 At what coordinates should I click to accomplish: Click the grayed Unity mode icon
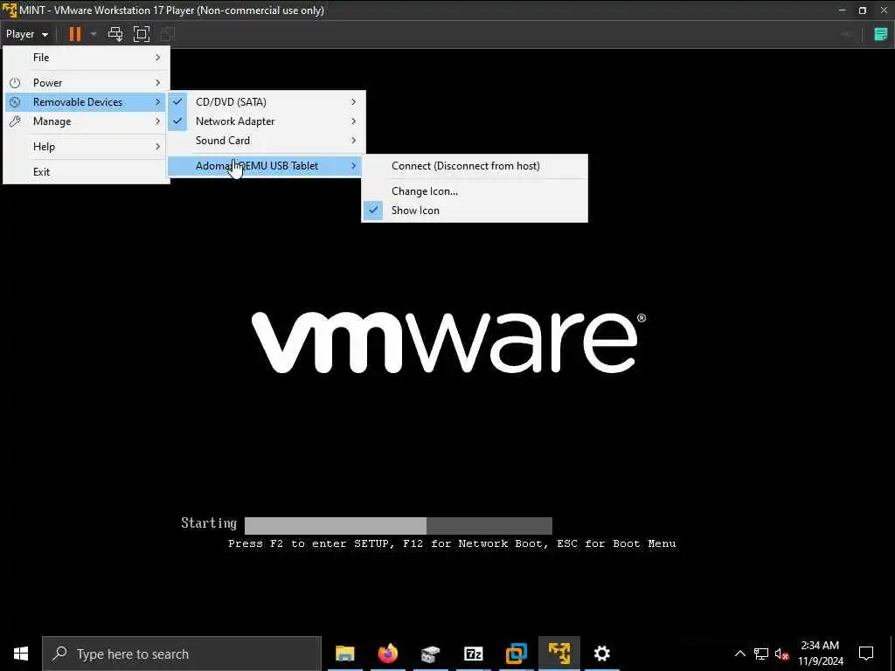[x=167, y=34]
